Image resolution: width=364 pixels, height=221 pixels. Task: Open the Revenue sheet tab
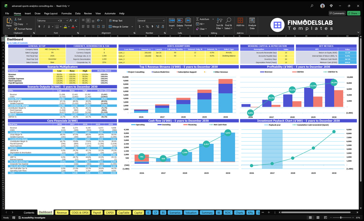pyautogui.click(x=62, y=213)
